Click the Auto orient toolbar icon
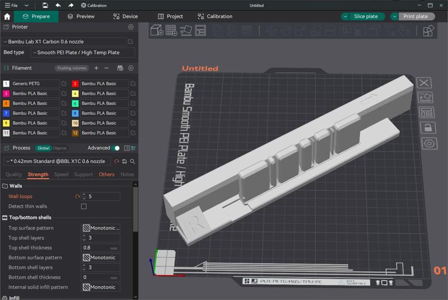 click(x=186, y=30)
